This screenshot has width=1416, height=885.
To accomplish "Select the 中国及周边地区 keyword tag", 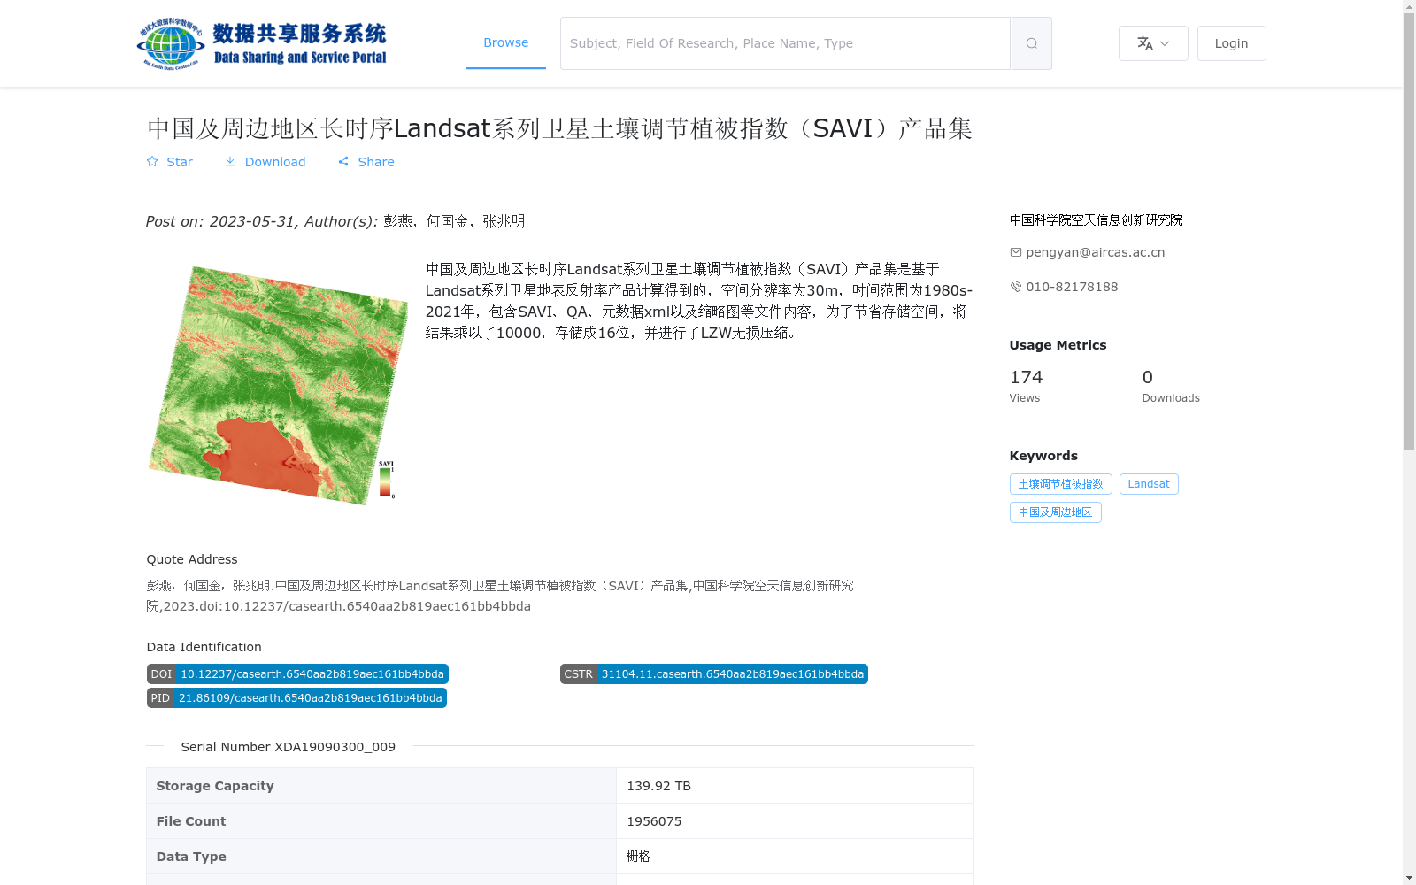I will (x=1055, y=512).
